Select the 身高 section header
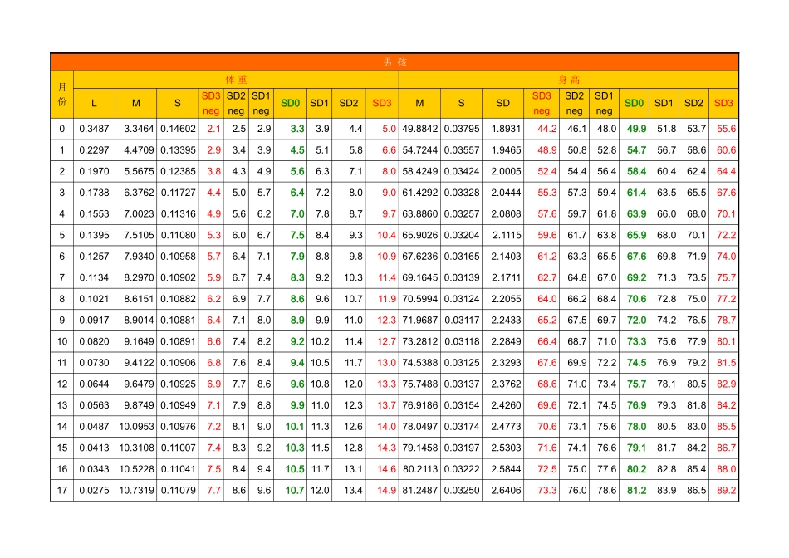The height and width of the screenshot is (558, 789). (x=569, y=80)
